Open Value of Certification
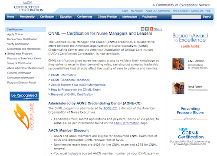The width and height of the screenshot is (217, 156). point(20,63)
